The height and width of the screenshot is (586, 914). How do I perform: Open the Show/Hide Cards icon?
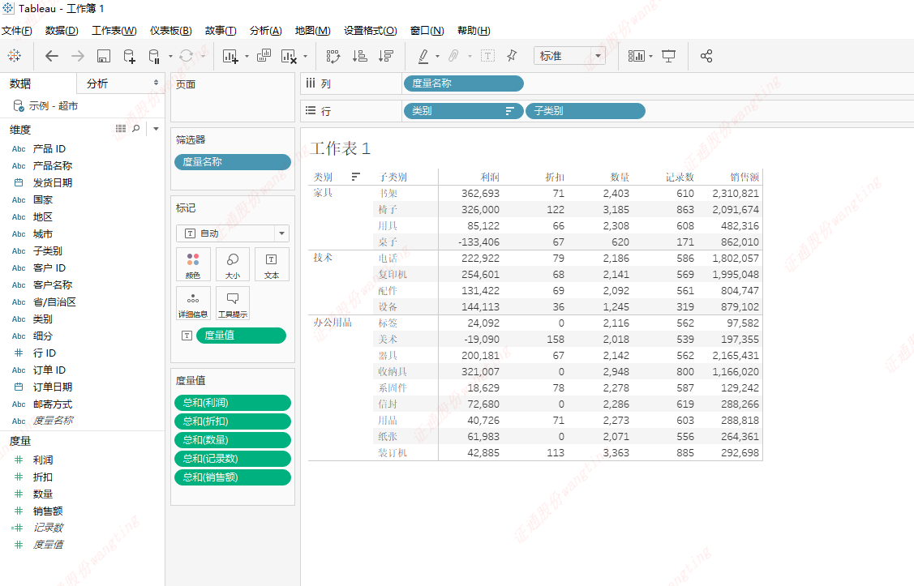pyautogui.click(x=636, y=56)
